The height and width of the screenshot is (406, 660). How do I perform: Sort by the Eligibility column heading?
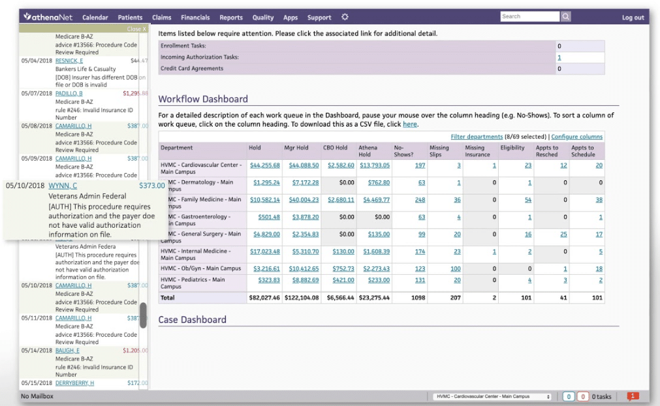pyautogui.click(x=512, y=148)
